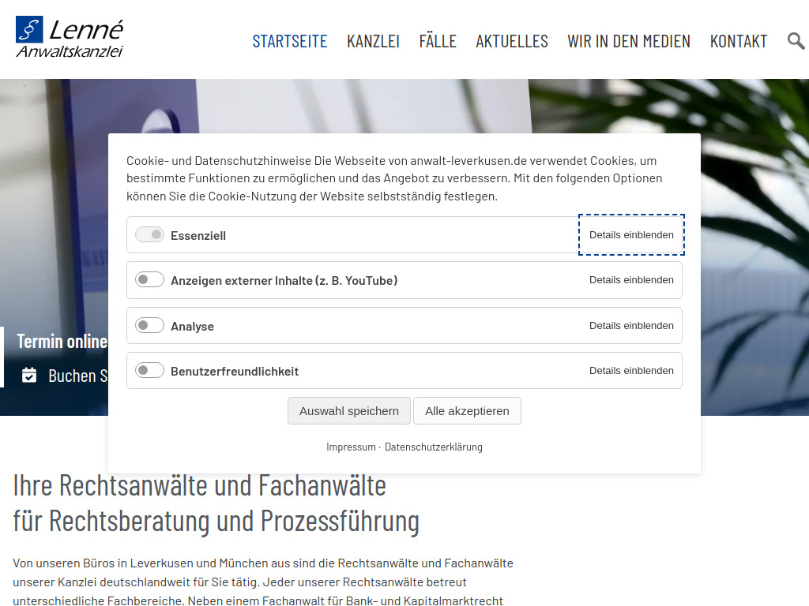Enable the Analyse cookie option
Screen dimensions: 809x606
tap(149, 324)
